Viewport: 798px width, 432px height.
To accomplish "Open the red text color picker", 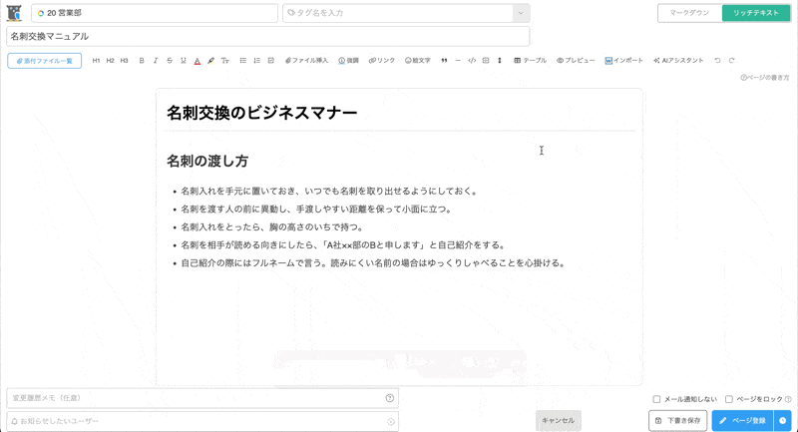I will (198, 61).
